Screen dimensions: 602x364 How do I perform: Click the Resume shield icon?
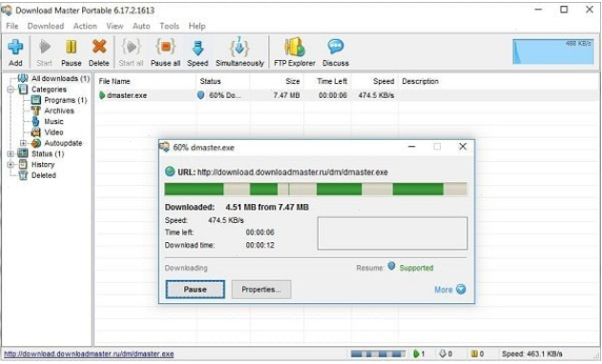click(x=391, y=266)
